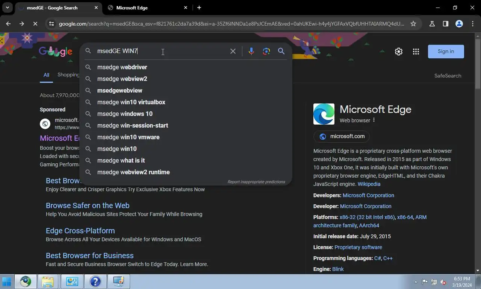Screen dimensions: 481x289
Task: Open the Wikipedia link
Action: point(369,184)
